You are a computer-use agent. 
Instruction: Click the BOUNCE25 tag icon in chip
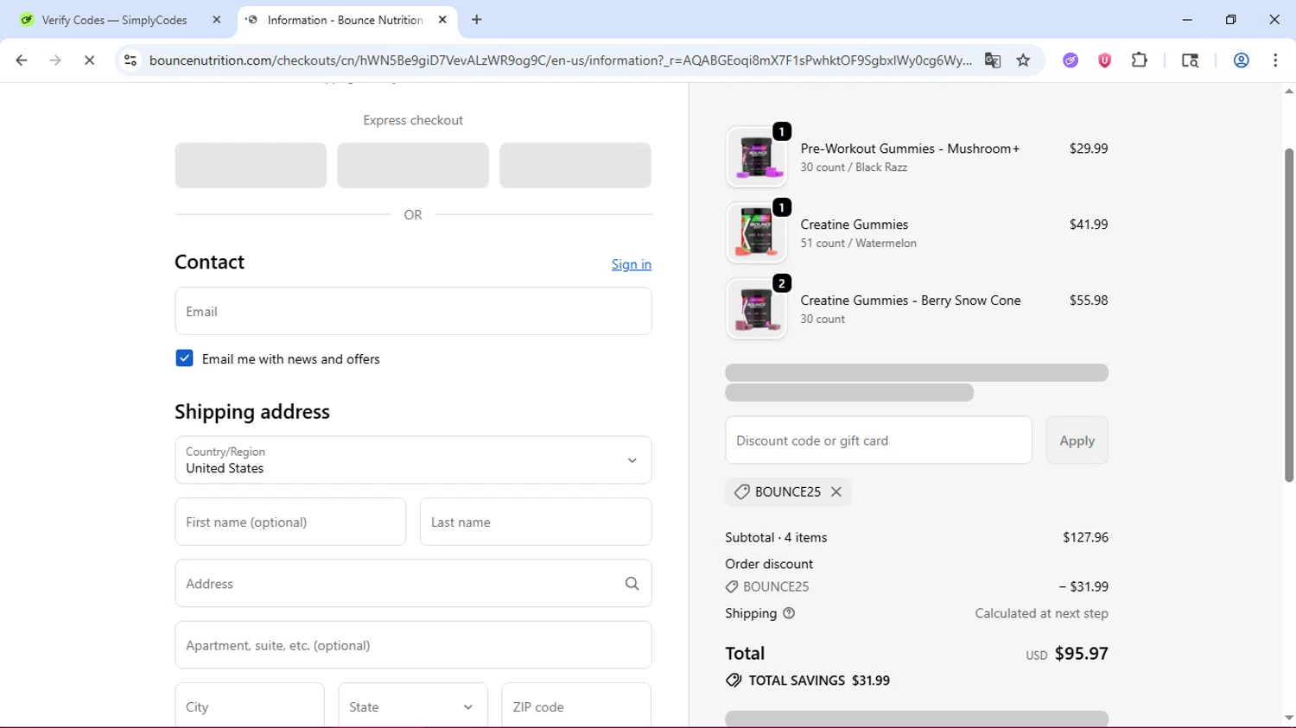(741, 491)
